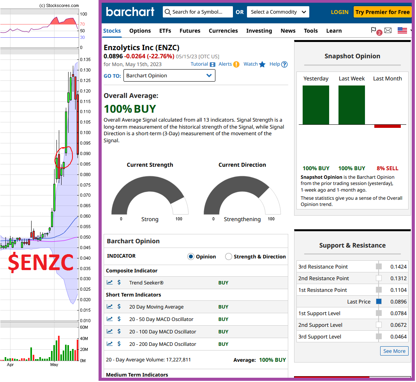
Task: Click the Search for a Symbol input field
Action: [x=199, y=12]
